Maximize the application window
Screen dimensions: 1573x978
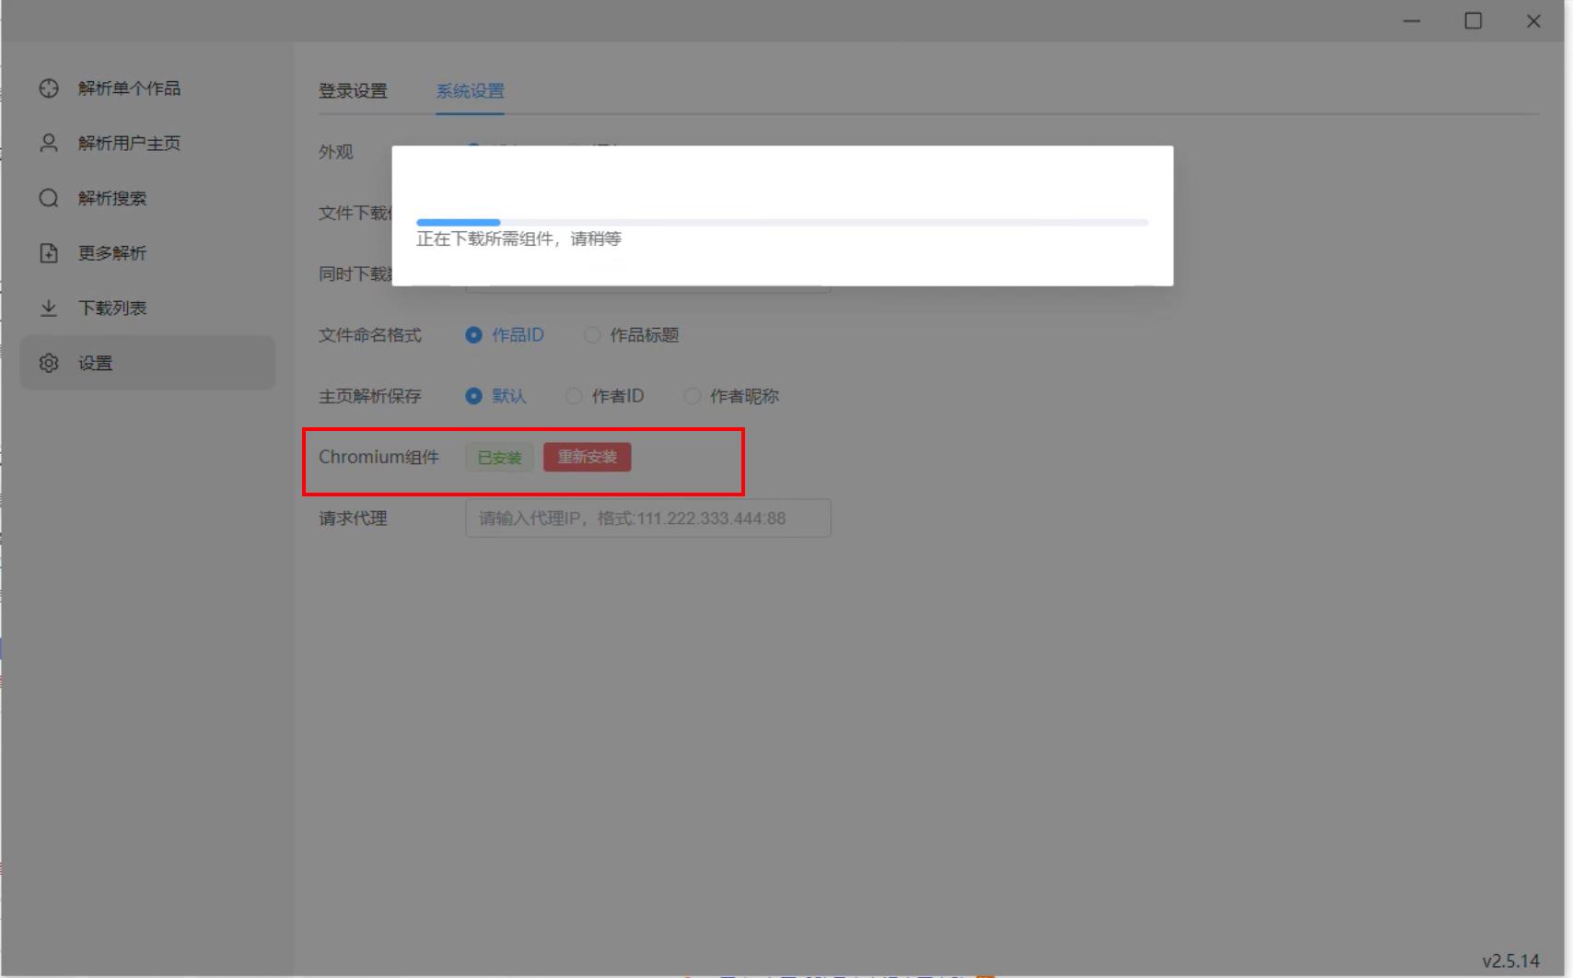click(x=1473, y=20)
